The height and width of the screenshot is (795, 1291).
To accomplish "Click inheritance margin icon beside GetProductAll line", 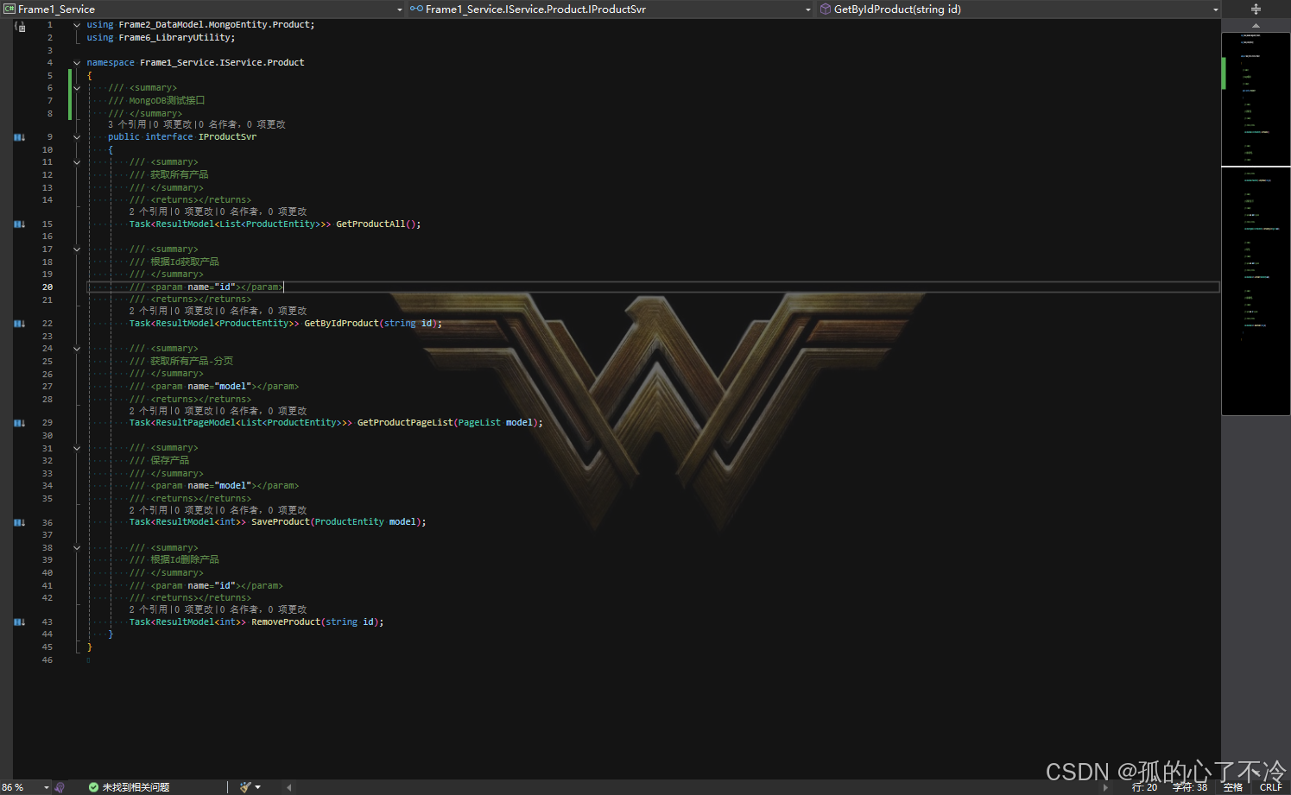I will click(x=19, y=224).
